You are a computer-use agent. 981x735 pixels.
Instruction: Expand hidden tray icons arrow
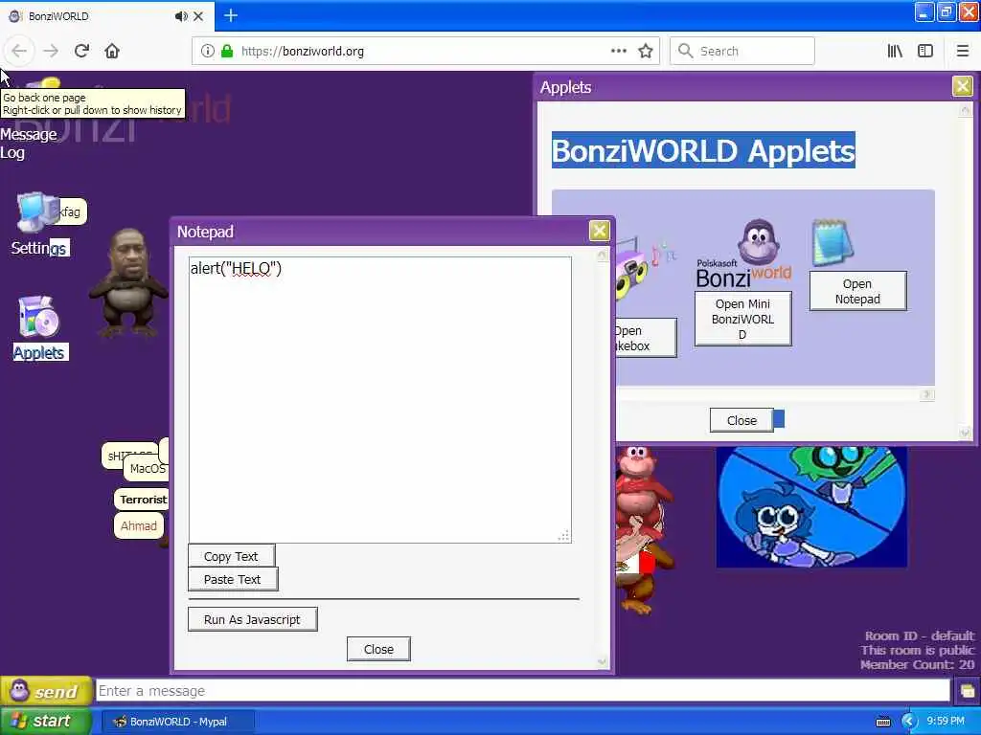click(x=908, y=722)
